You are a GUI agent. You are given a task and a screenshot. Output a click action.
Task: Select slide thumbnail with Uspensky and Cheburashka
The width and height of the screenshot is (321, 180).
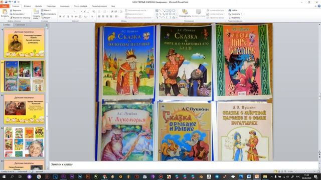(x=24, y=109)
